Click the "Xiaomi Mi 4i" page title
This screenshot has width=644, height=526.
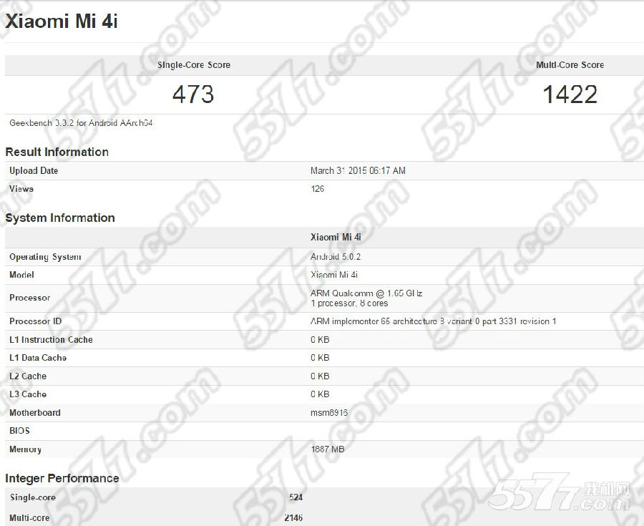click(x=62, y=21)
